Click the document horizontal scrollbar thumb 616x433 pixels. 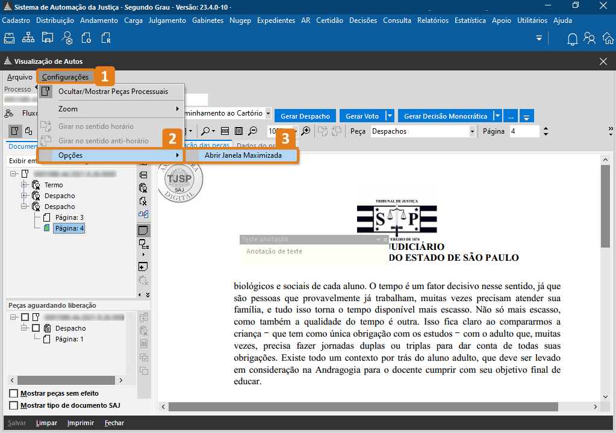pos(363,407)
